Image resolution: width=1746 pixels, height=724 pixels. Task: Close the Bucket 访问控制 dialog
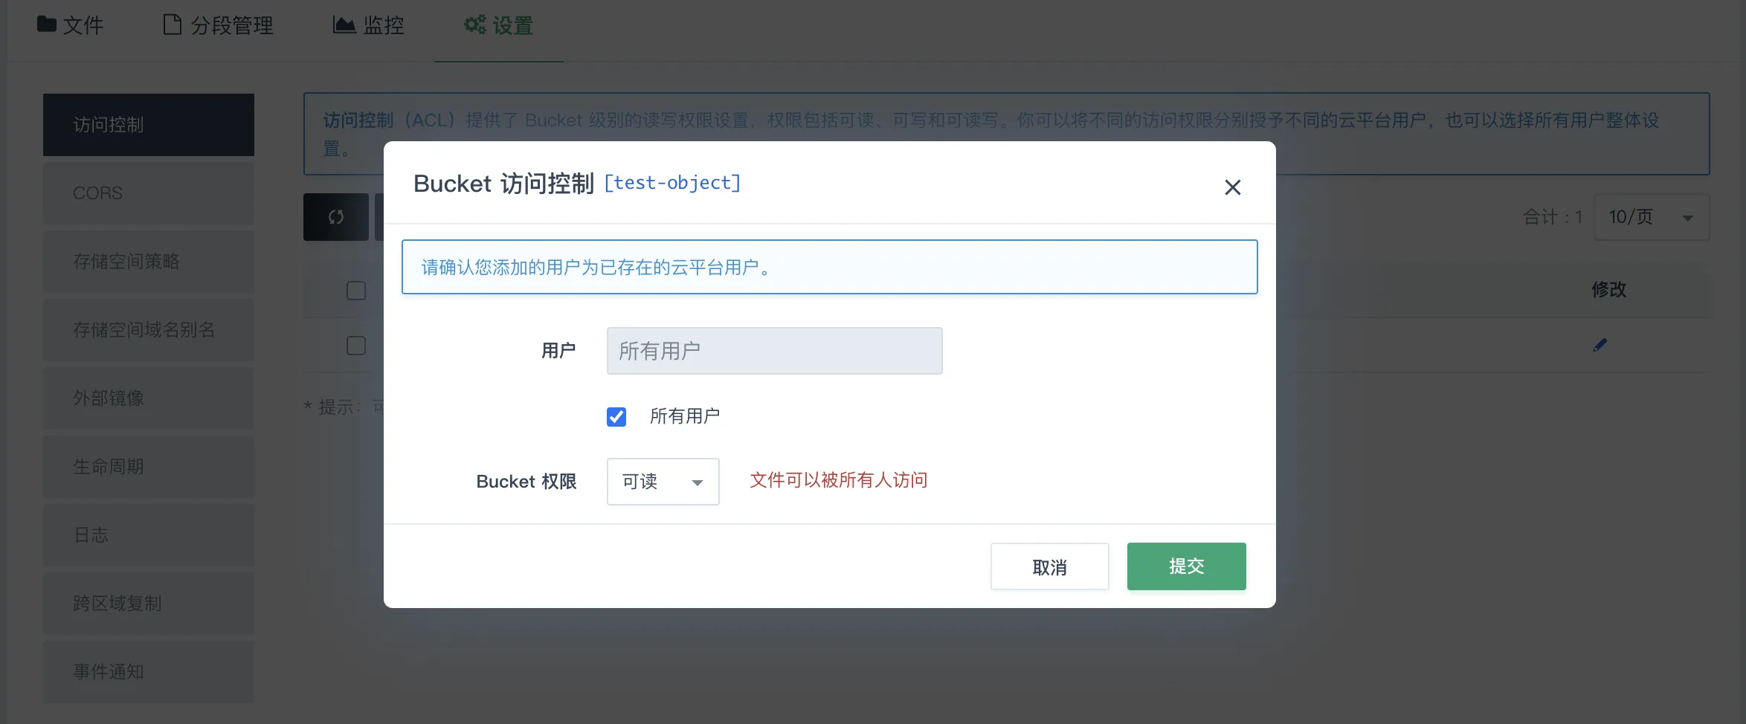coord(1232,187)
